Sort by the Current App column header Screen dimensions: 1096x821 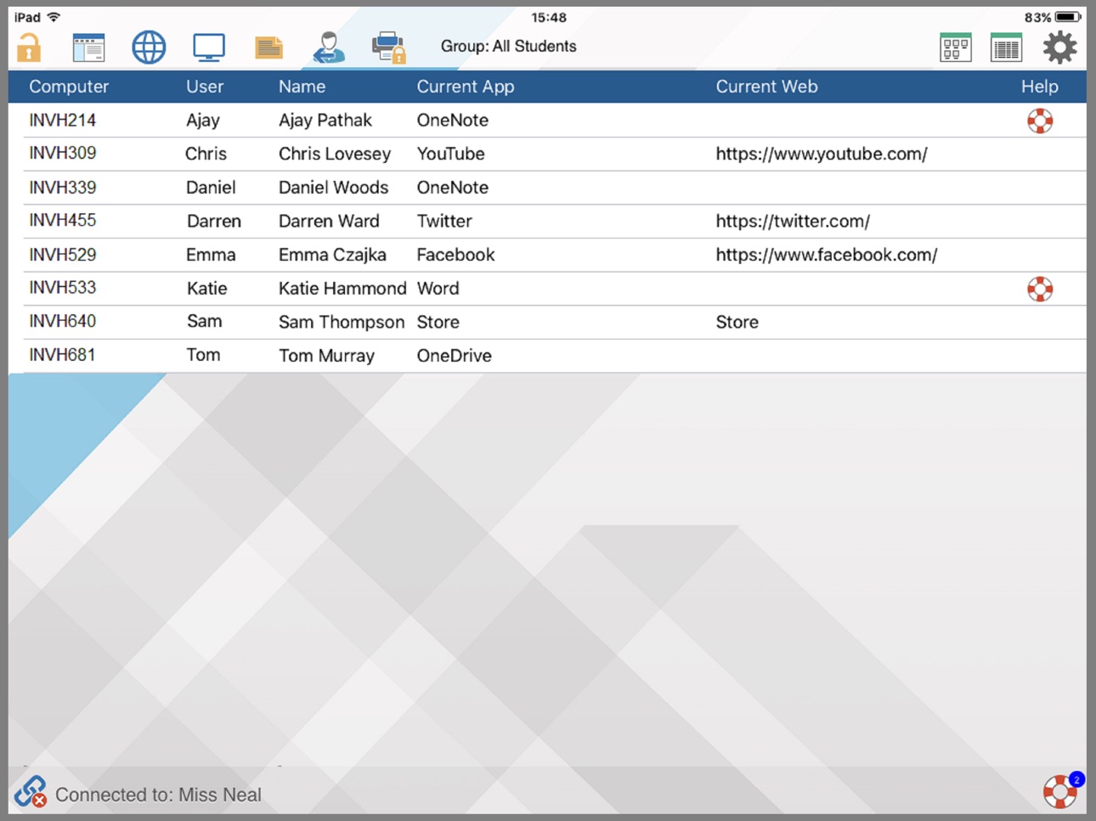466,87
